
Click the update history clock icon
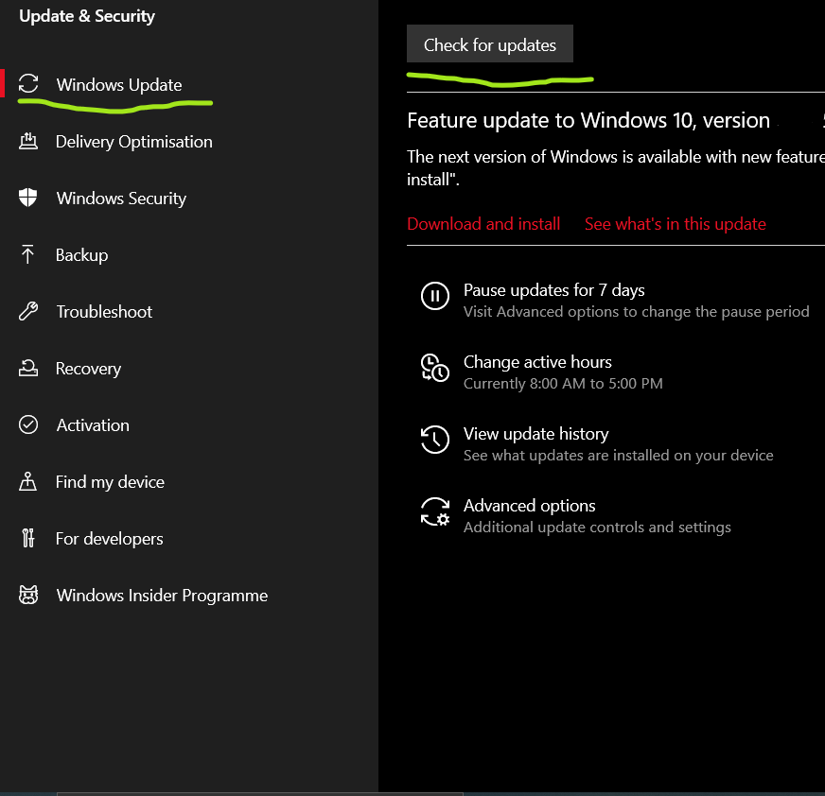point(435,440)
